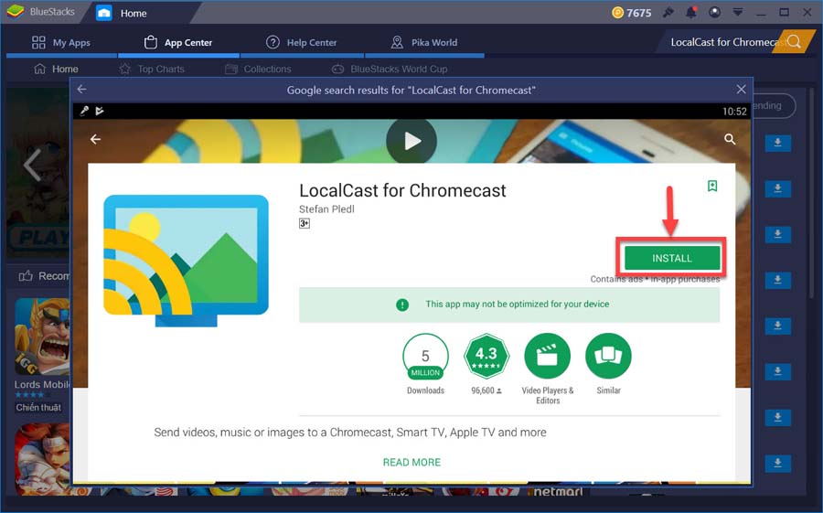Open Lords Mobile game thumbnail
This screenshot has width=823, height=513.
coord(42,337)
